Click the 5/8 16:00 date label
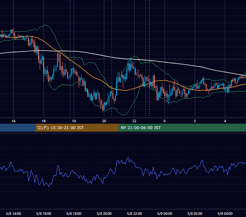The height and width of the screenshot is (217, 246). click(44, 213)
